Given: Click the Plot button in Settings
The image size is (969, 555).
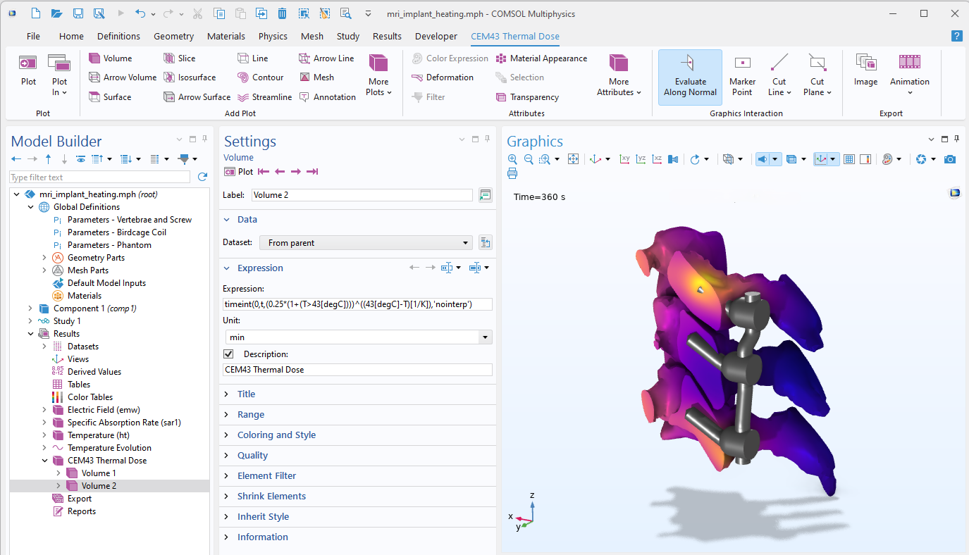Looking at the screenshot, I should pyautogui.click(x=239, y=172).
